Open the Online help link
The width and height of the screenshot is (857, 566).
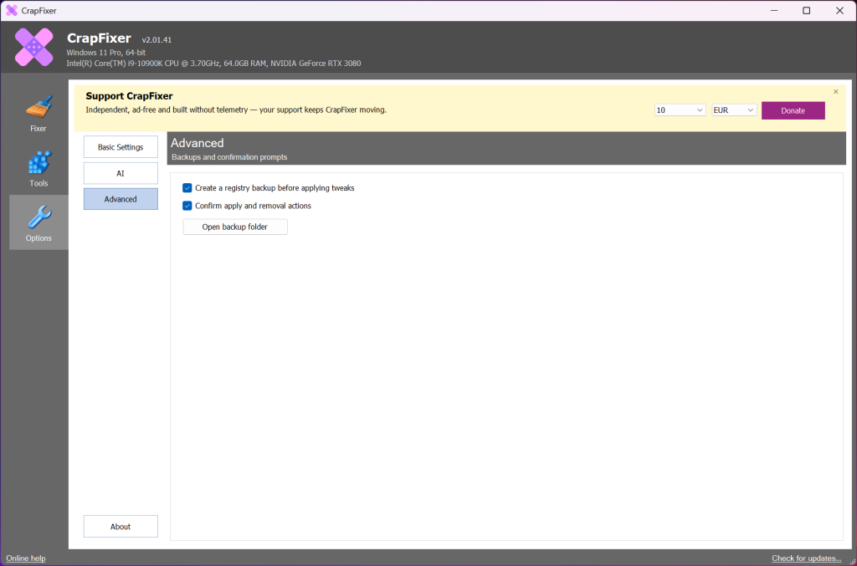[x=26, y=558]
